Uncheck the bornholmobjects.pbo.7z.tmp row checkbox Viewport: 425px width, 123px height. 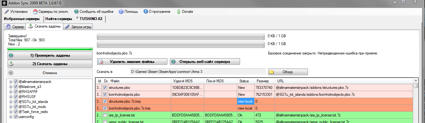105,108
